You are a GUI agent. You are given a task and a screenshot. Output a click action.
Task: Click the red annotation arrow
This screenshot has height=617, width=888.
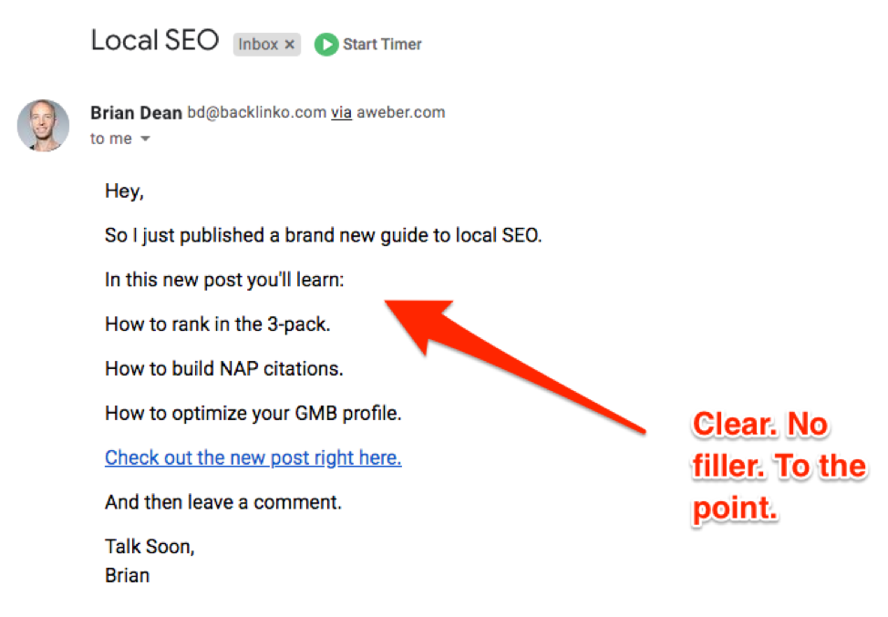(x=515, y=366)
